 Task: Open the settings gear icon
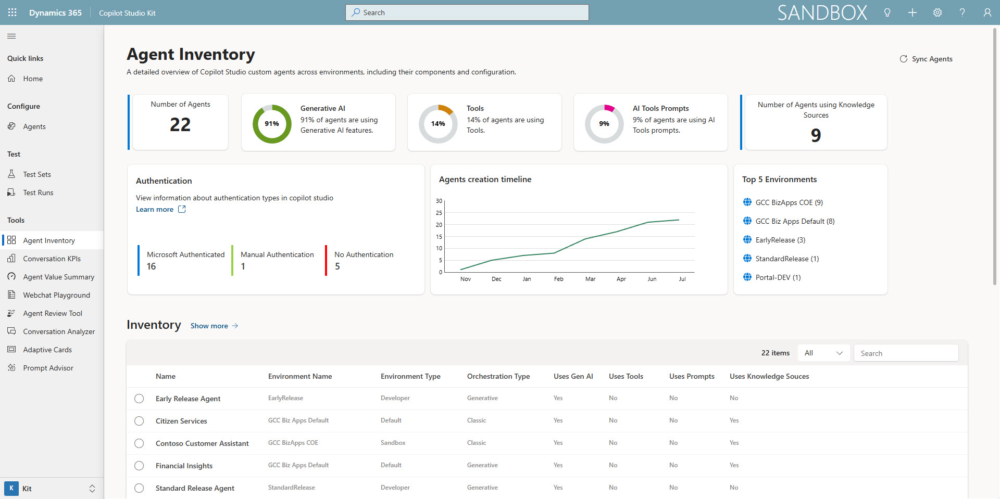point(938,12)
